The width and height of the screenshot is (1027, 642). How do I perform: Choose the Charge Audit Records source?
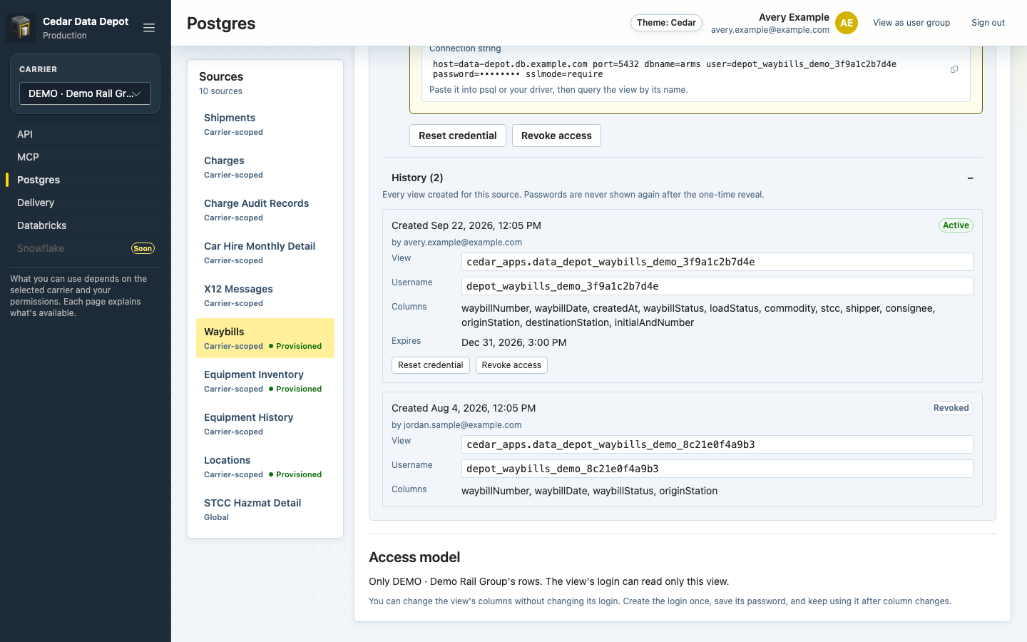265,210
